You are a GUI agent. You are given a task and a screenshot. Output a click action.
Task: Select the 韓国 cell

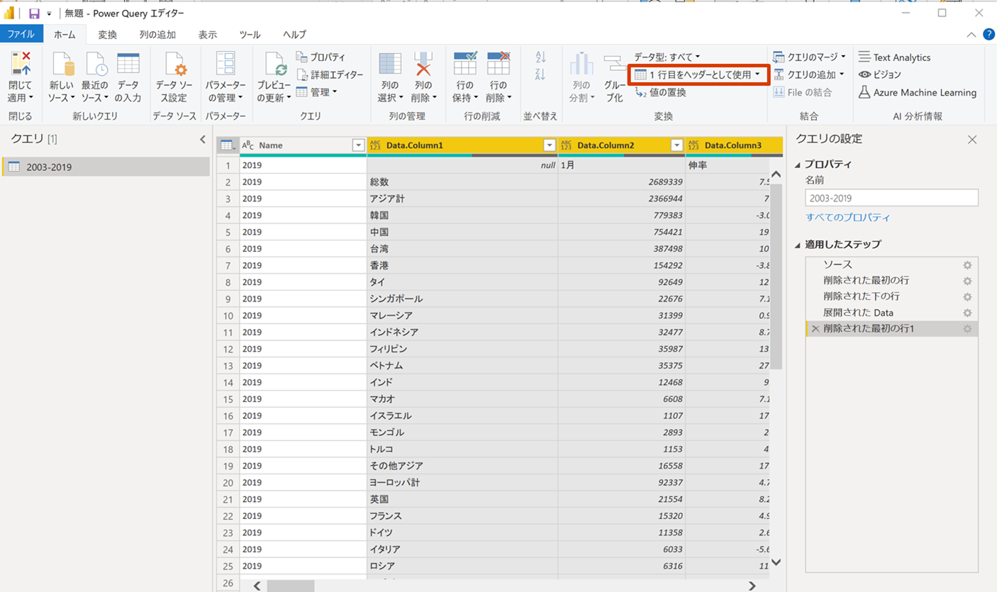[462, 216]
